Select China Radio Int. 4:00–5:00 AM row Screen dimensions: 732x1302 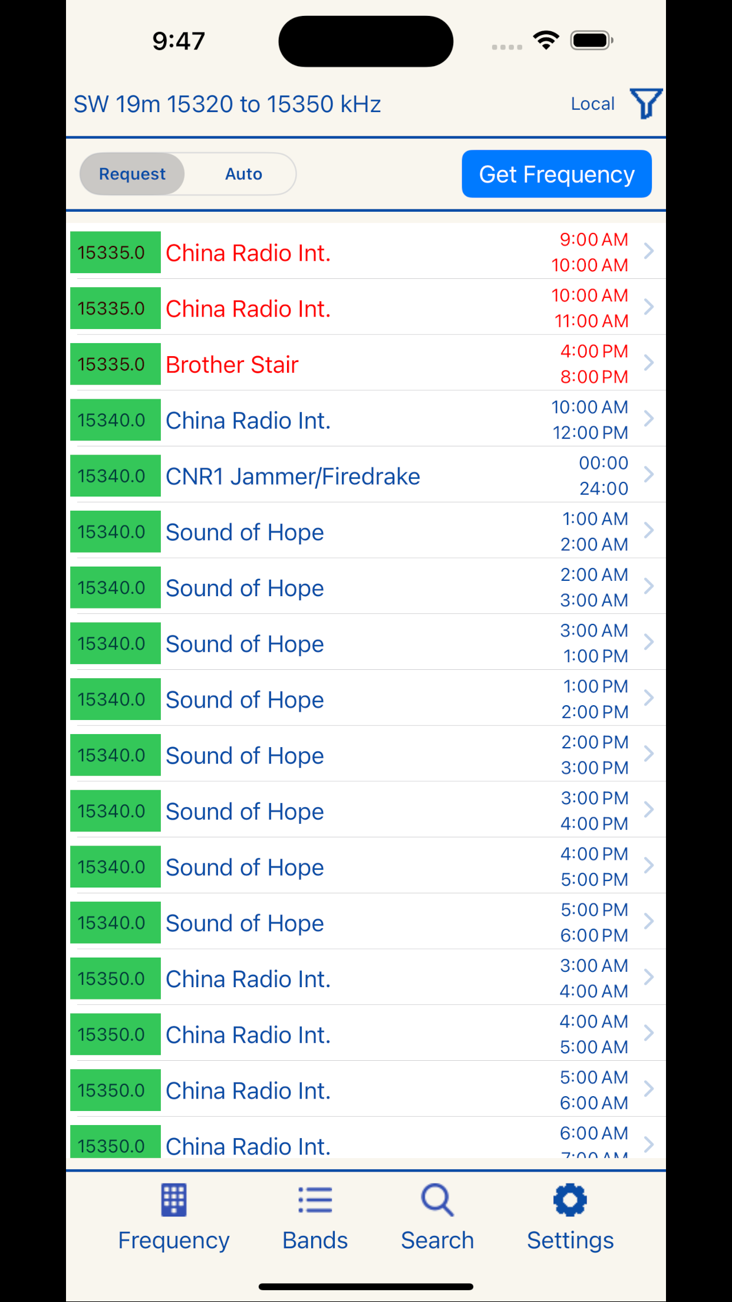pyautogui.click(x=366, y=1034)
